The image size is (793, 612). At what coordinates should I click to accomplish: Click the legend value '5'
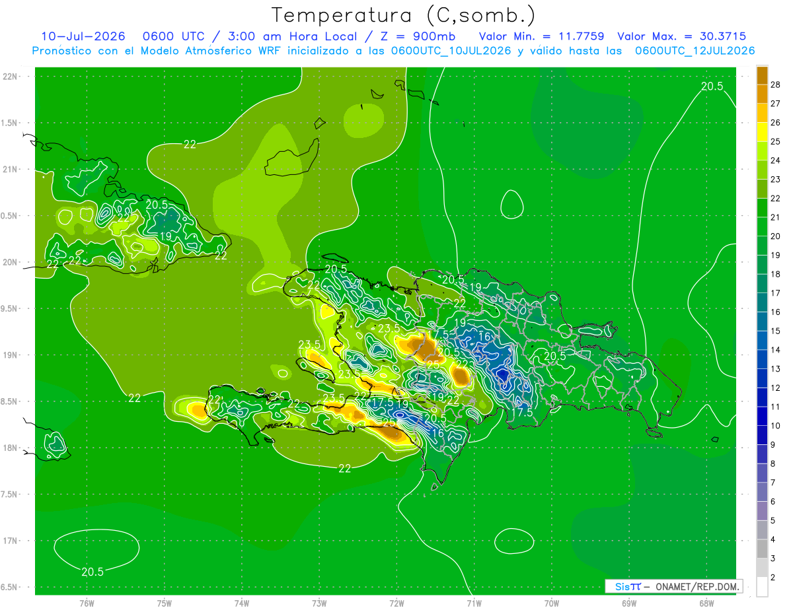coord(773,521)
